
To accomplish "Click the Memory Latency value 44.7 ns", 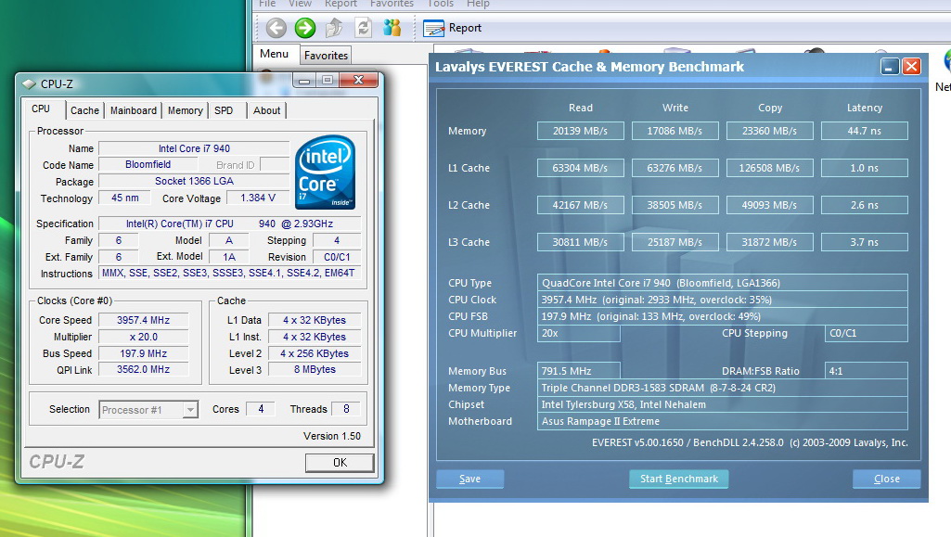I will pos(865,131).
